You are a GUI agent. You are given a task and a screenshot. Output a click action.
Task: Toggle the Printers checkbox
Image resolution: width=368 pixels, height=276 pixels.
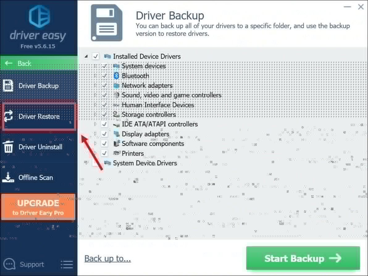pos(104,153)
